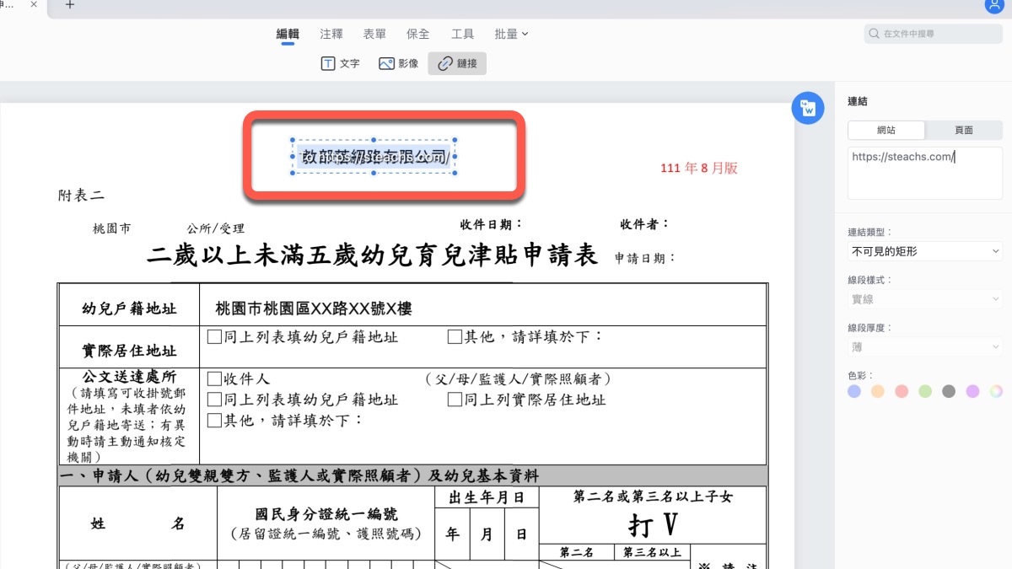
Task: Click the search magnifier icon
Action: pyautogui.click(x=875, y=34)
